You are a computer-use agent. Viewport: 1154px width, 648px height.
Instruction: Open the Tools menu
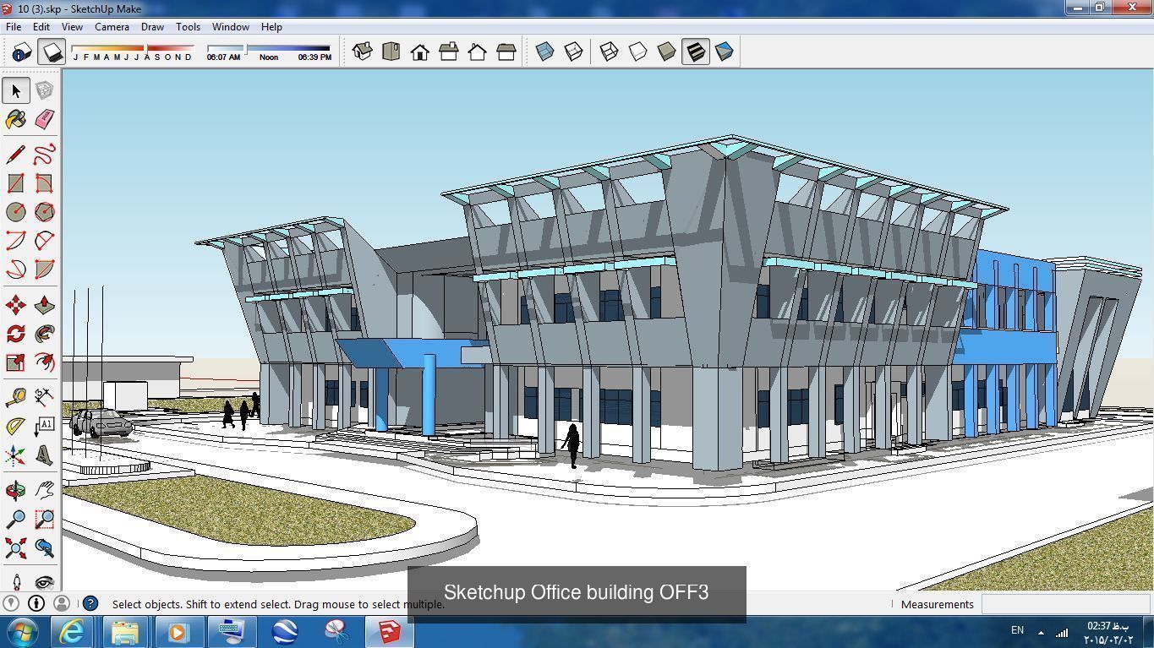pos(188,27)
